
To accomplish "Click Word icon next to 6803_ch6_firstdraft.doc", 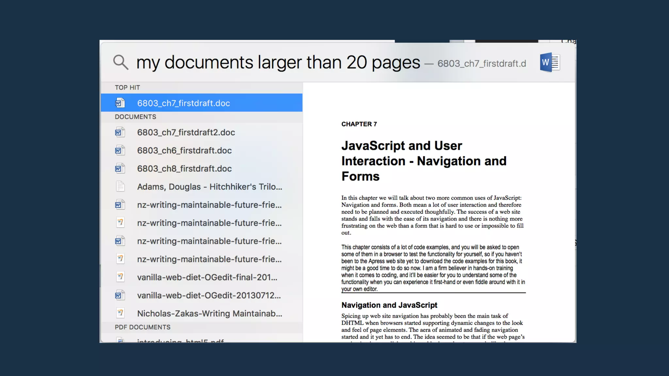I will pos(120,150).
